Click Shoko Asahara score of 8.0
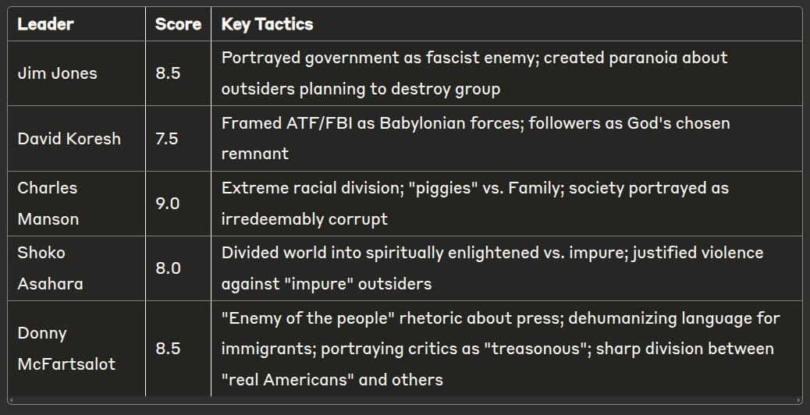Viewport: 810px width, 415px height. pyautogui.click(x=168, y=268)
